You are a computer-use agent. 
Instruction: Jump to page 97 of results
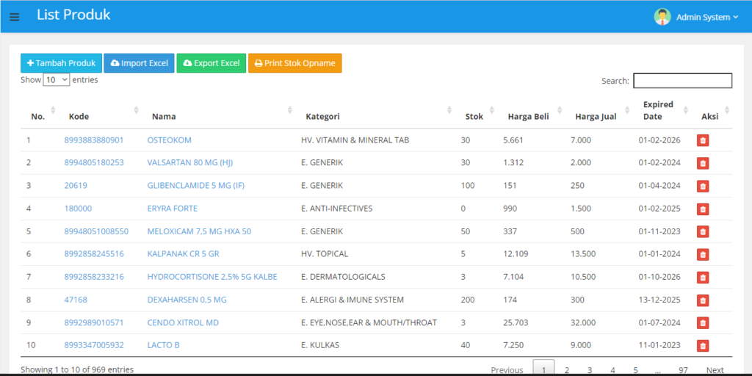[683, 369]
